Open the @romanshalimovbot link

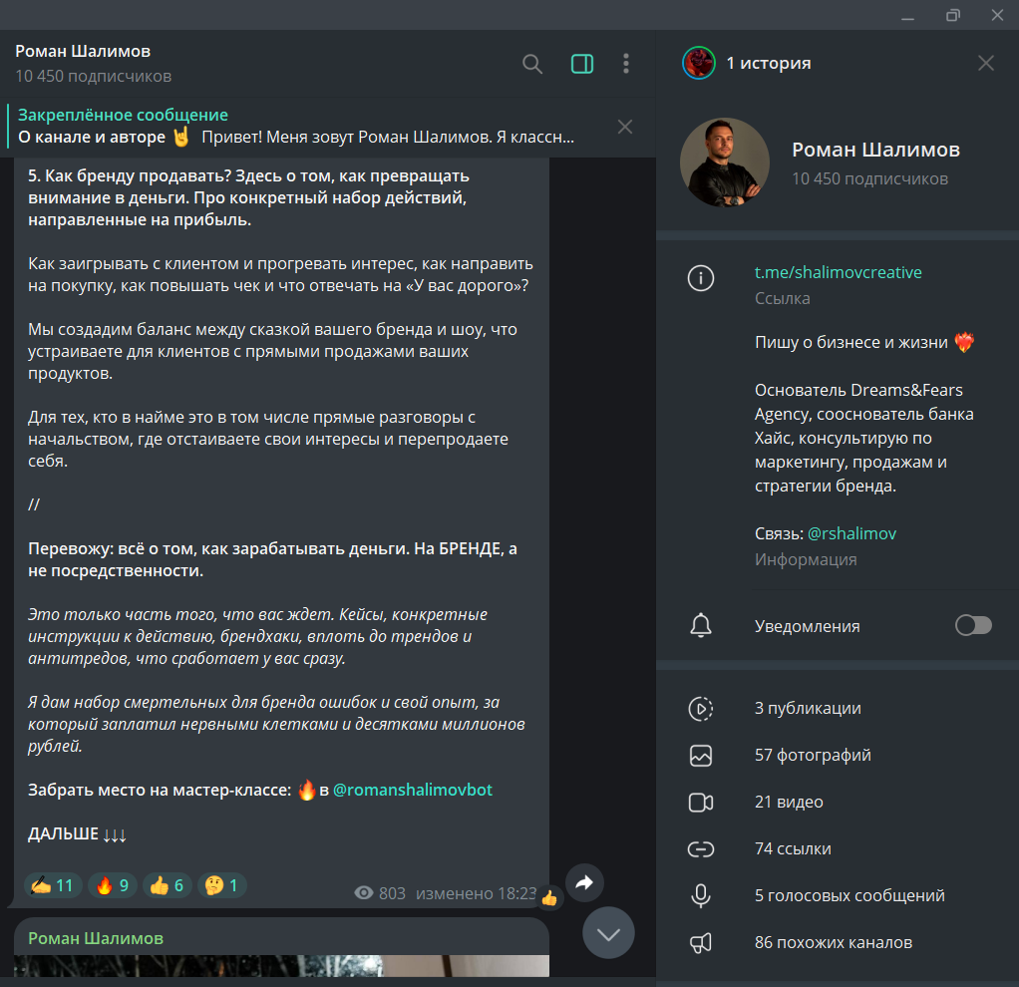coord(412,790)
